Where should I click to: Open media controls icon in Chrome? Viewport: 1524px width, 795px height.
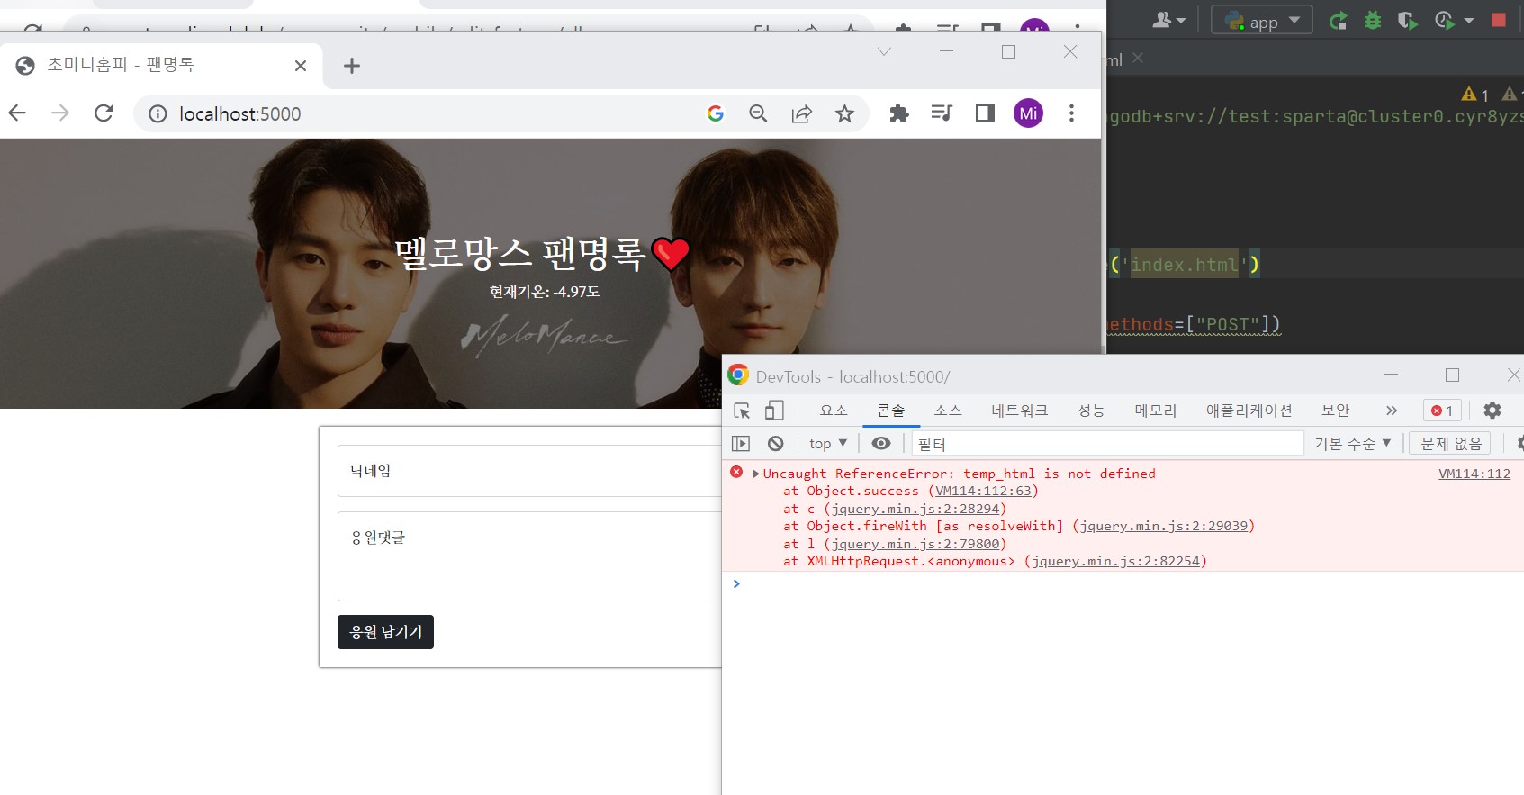pos(942,113)
